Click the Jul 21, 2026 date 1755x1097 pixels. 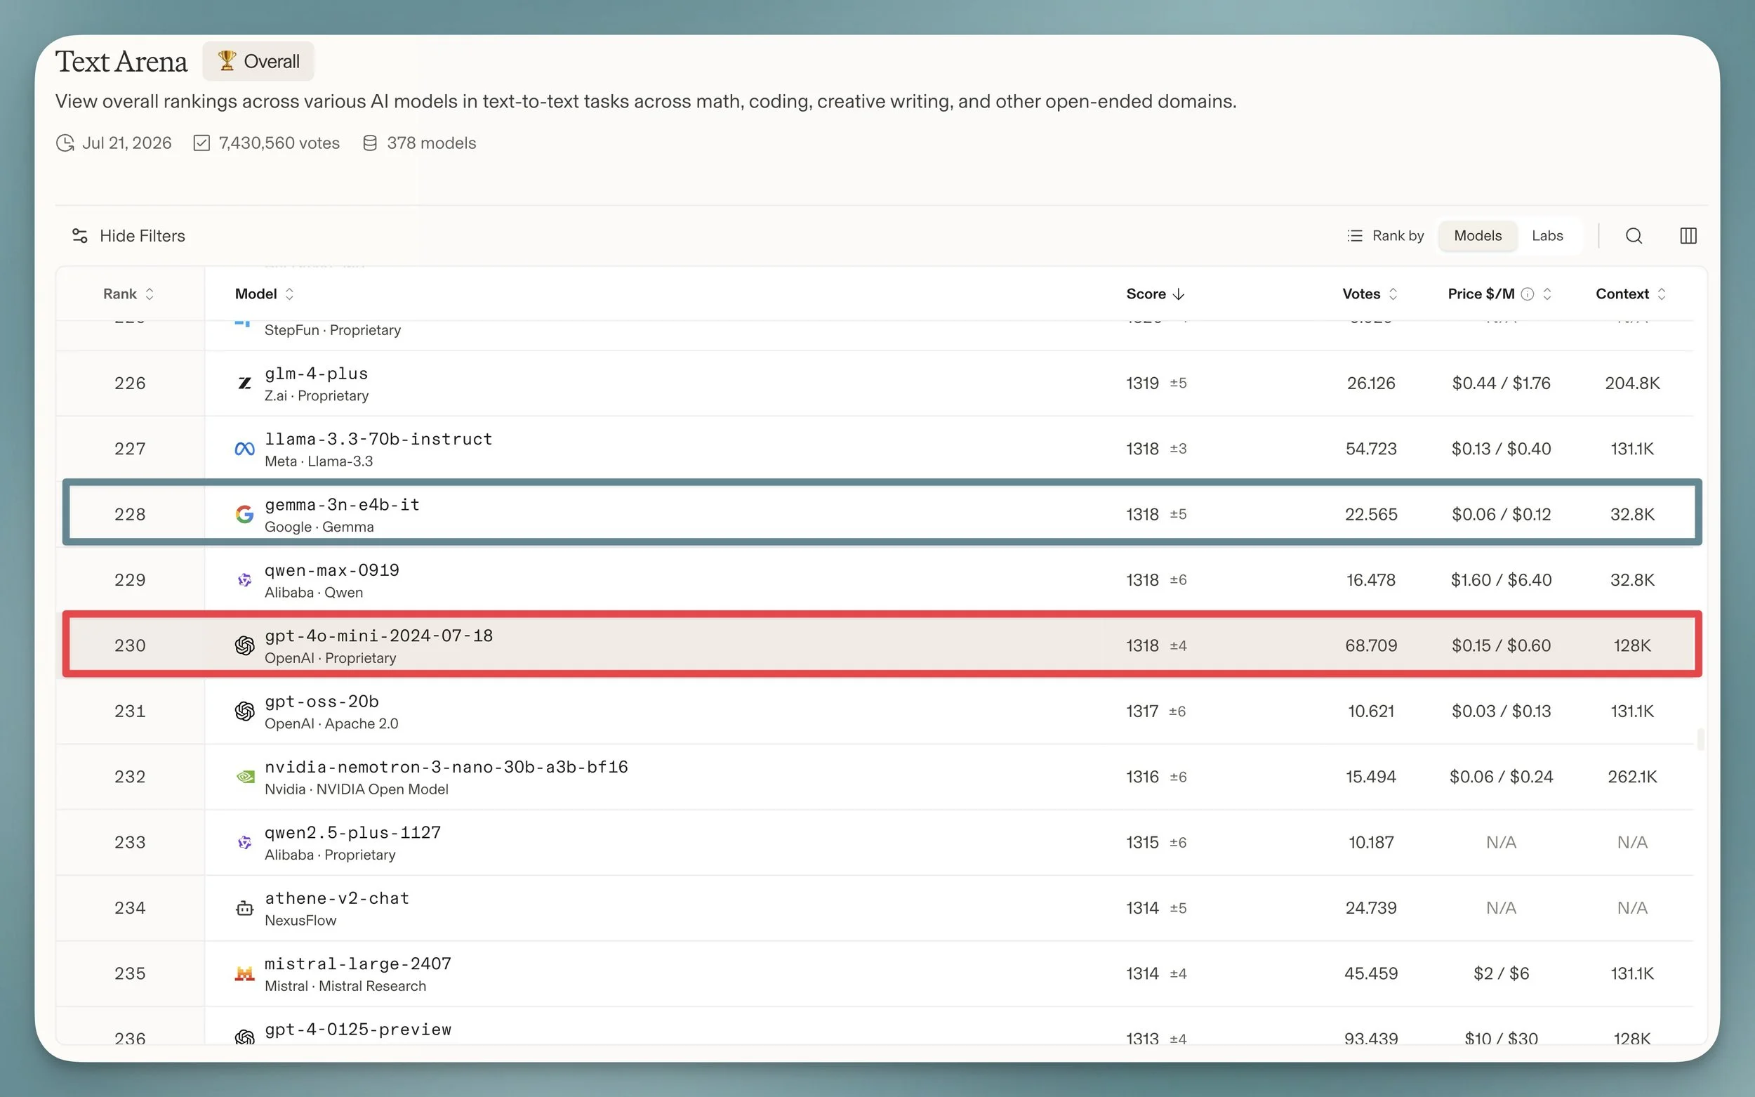(x=127, y=143)
